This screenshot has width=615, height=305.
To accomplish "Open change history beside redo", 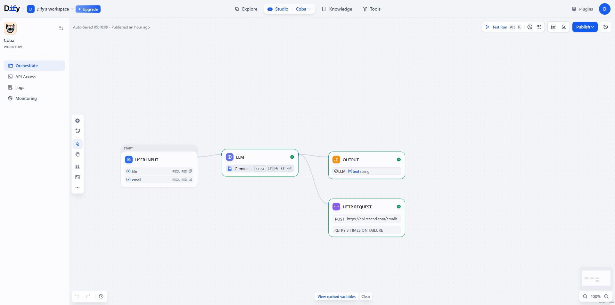I will (x=101, y=296).
